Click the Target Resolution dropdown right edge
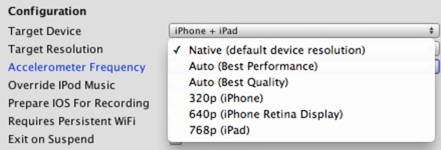The height and width of the screenshot is (150, 441). point(438,49)
